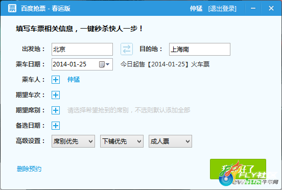Add expected train number with plus icon
The image size is (282, 190).
[56, 95]
